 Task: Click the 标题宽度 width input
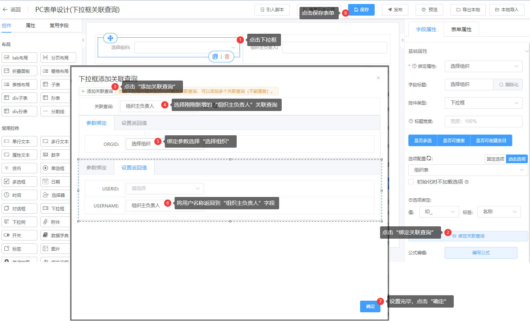(x=484, y=122)
